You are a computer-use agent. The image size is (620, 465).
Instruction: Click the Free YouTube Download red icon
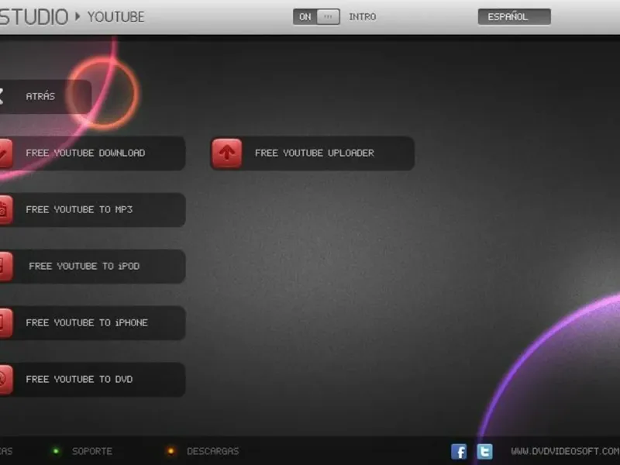pyautogui.click(x=6, y=153)
